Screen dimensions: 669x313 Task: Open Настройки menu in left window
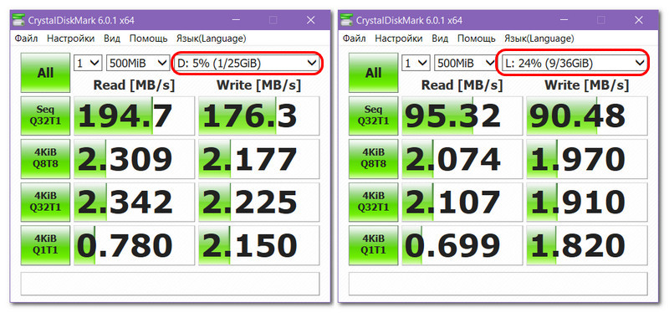coord(70,38)
